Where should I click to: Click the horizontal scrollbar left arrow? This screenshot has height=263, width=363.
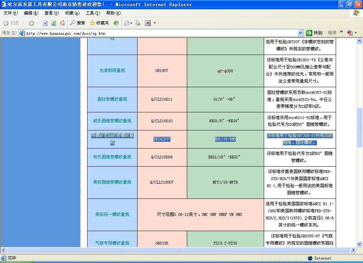tap(3, 250)
